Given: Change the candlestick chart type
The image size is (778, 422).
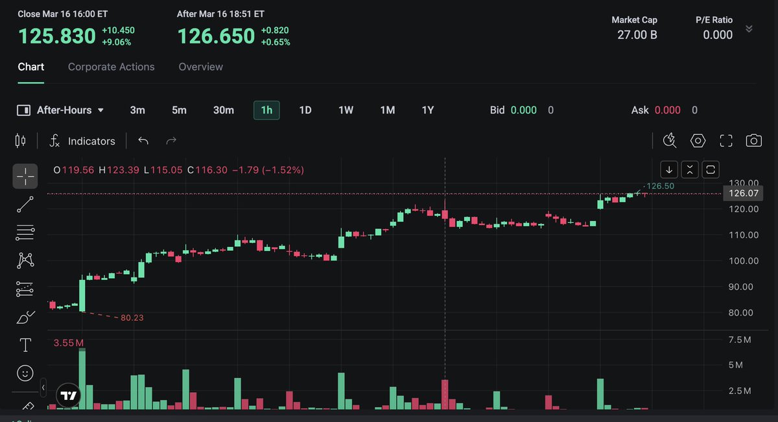Looking at the screenshot, I should point(20,141).
